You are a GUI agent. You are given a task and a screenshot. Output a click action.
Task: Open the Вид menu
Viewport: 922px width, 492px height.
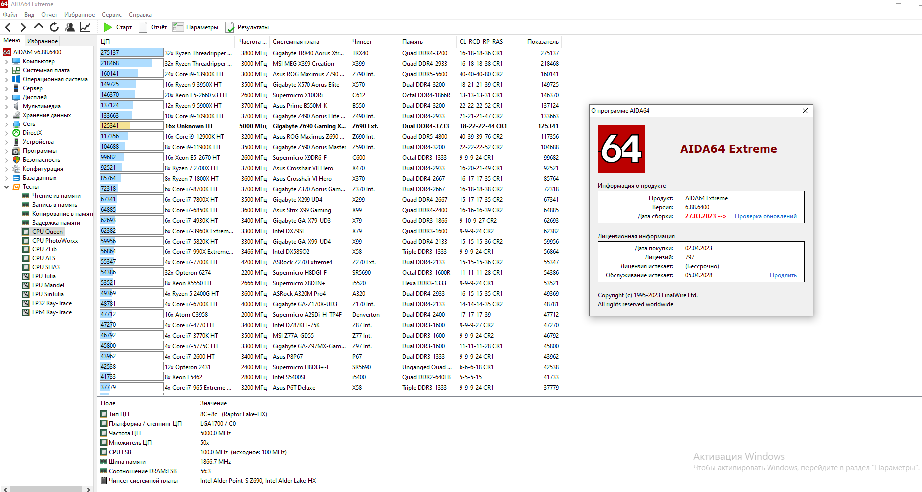29,15
